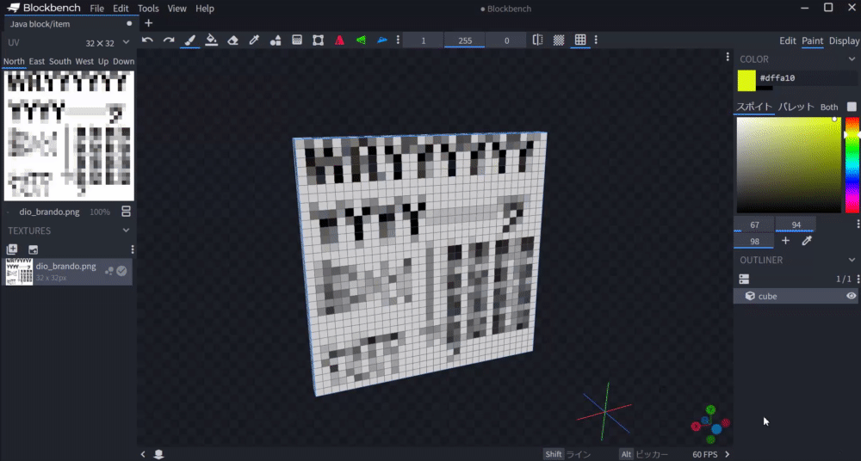Select the Paint Bucket fill tool
The width and height of the screenshot is (861, 461).
pyautogui.click(x=212, y=40)
